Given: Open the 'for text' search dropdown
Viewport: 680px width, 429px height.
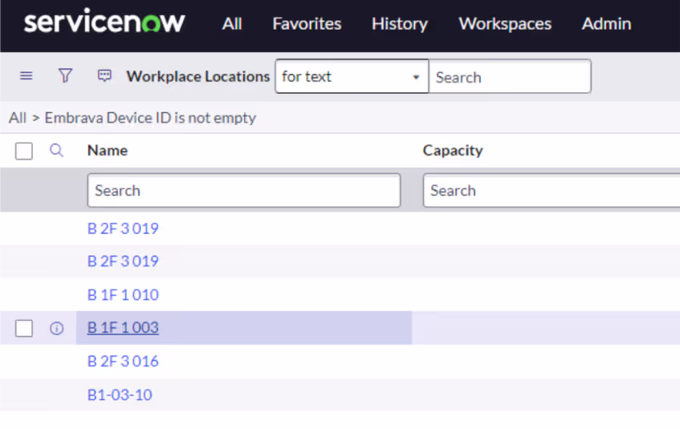Looking at the screenshot, I should pos(352,77).
